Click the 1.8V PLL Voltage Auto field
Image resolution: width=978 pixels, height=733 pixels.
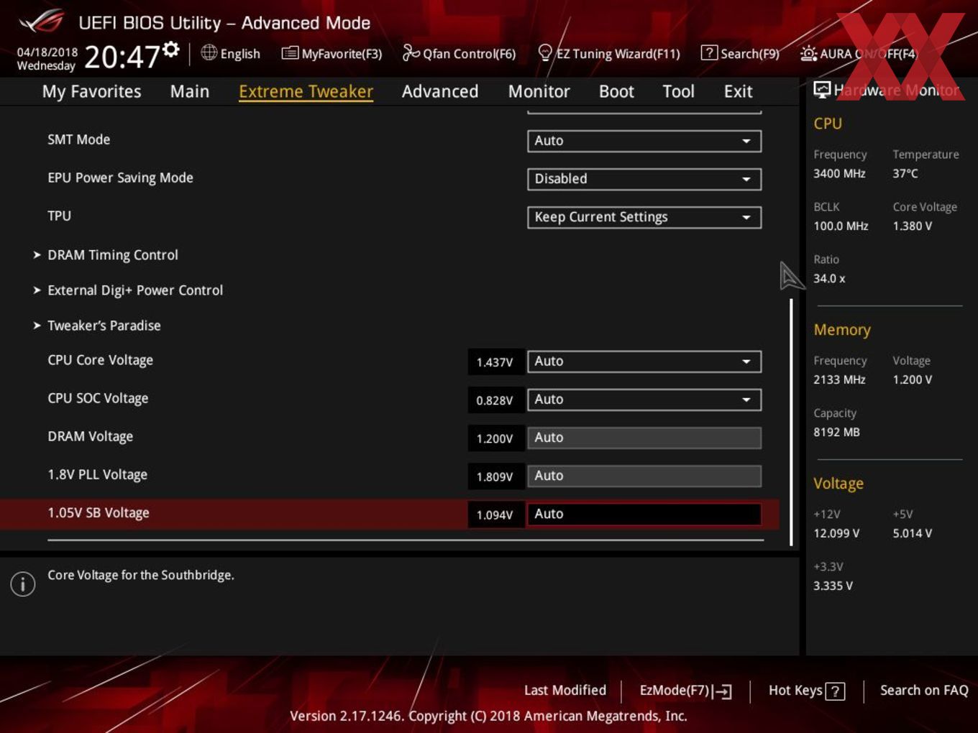click(x=644, y=476)
